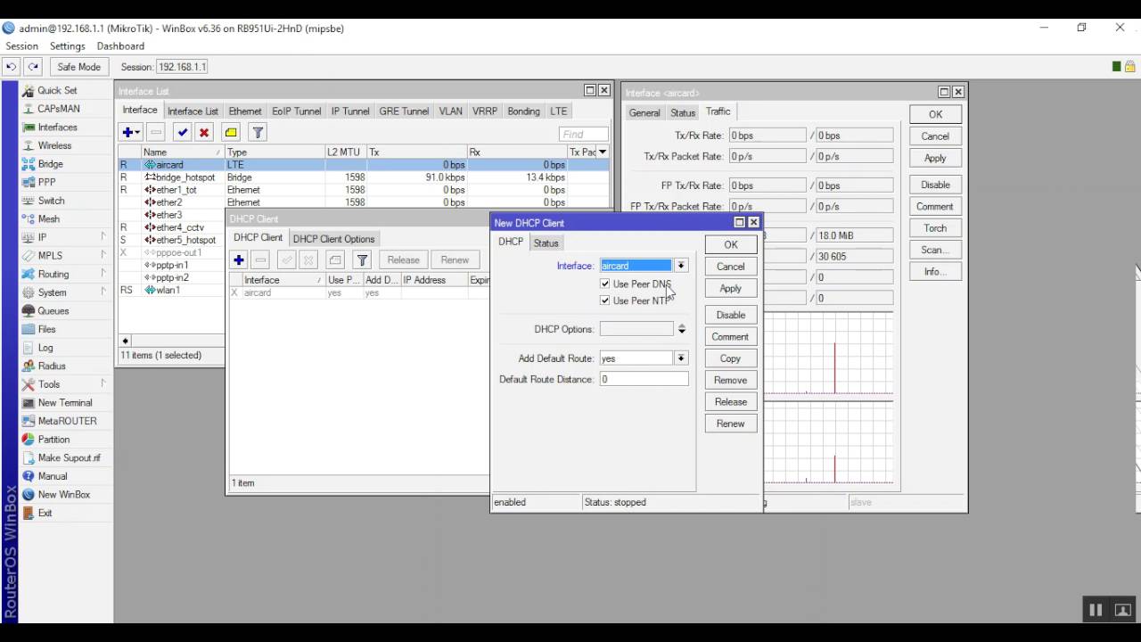Expand the IP submenu in sidebar
Image resolution: width=1141 pixels, height=642 pixels.
(103, 237)
